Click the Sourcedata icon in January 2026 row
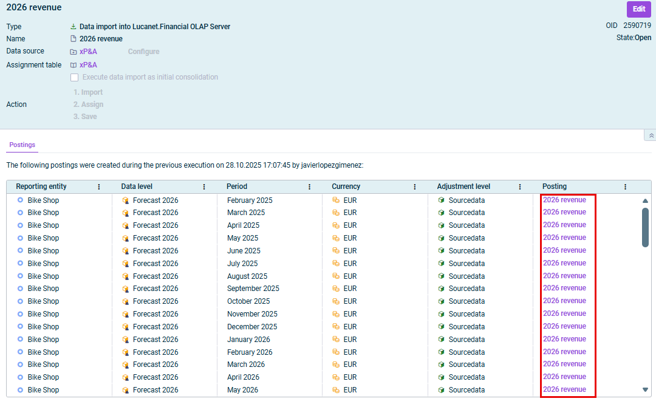Screen dimensions: 656x404 (441, 339)
